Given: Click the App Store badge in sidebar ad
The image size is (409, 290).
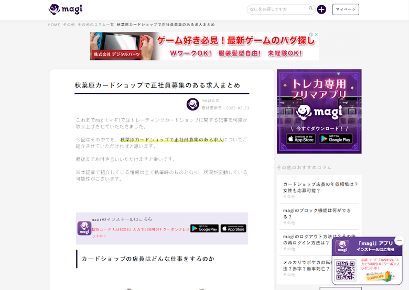Looking at the screenshot, I should pos(301,139).
